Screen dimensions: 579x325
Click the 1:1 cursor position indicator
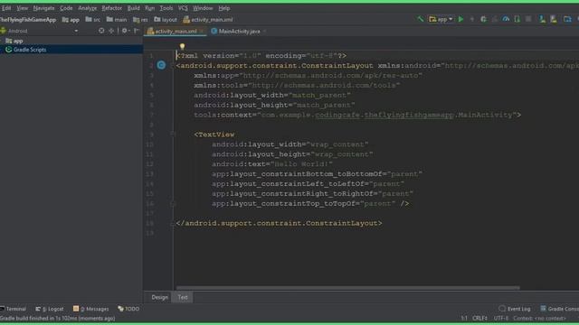[464, 318]
